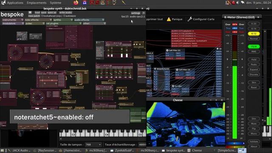Image resolution: width=272 pixels, height=153 pixels.
Task: Launch Firefox from the top panel
Action: 76,3
